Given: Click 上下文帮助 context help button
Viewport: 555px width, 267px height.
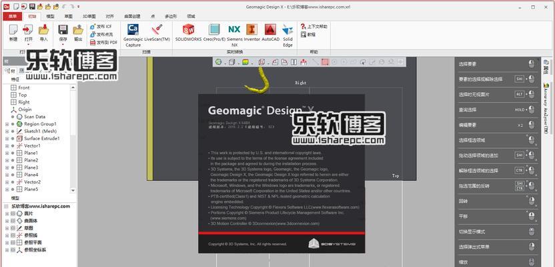Looking at the screenshot, I should pos(314,27).
